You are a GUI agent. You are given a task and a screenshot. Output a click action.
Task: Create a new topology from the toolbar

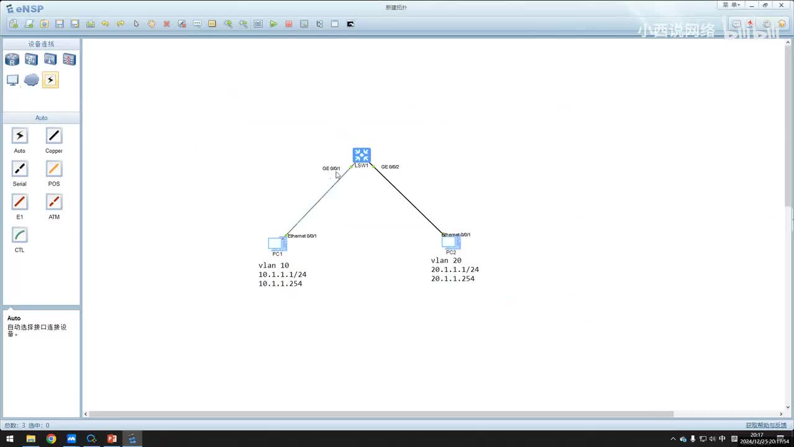click(x=14, y=24)
